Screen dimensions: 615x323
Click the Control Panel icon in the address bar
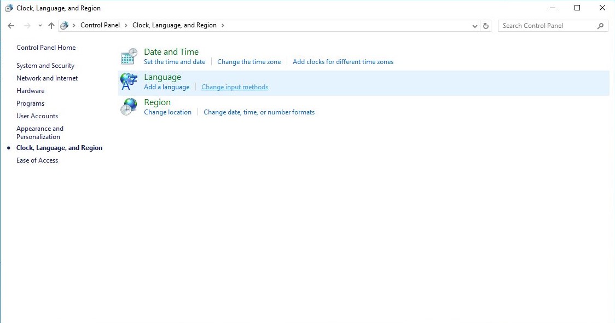tap(65, 26)
